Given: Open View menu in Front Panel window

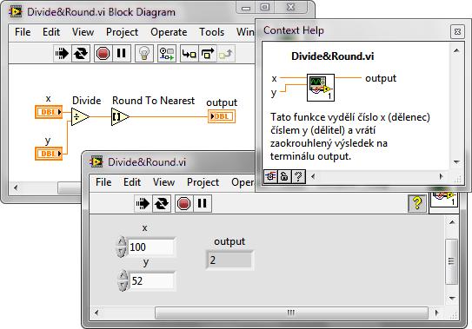Looking at the screenshot, I should point(163,182).
